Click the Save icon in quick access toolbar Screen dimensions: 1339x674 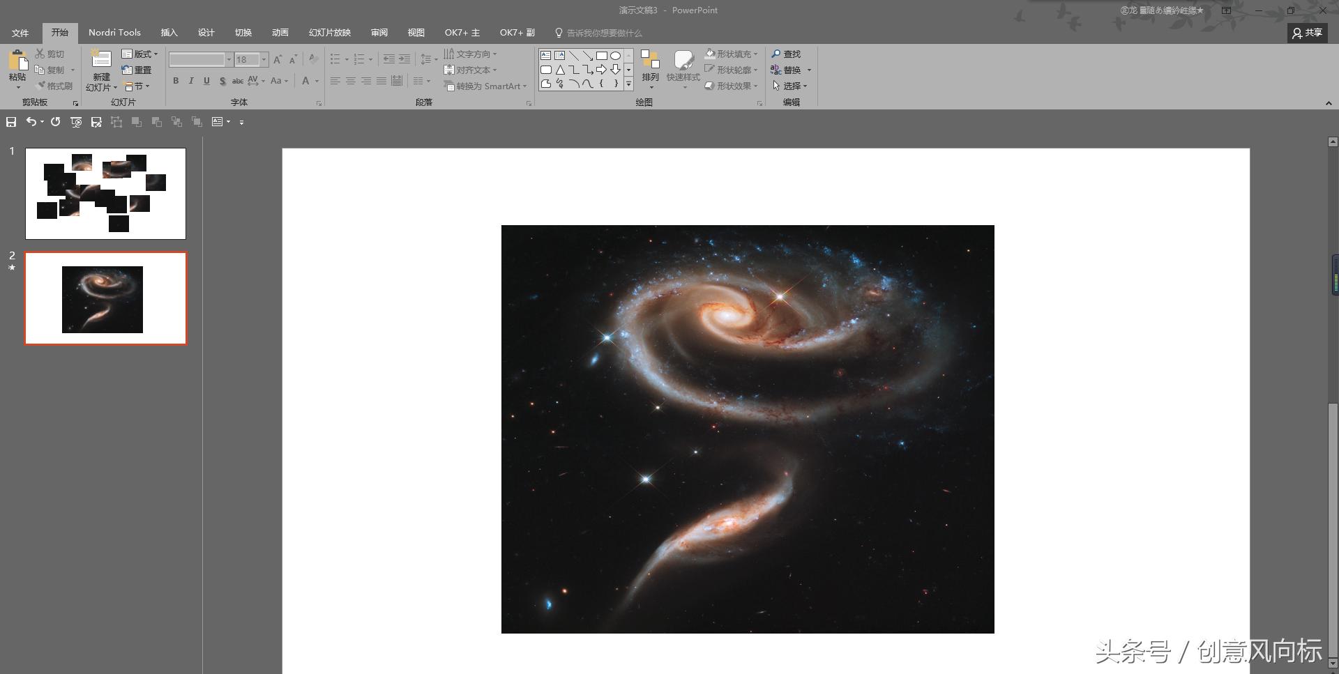click(11, 122)
